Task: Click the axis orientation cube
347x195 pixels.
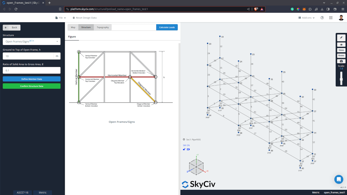Action: coord(197,167)
